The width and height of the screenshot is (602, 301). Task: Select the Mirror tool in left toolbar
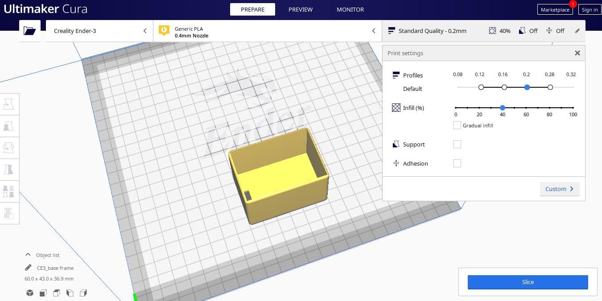pos(8,170)
